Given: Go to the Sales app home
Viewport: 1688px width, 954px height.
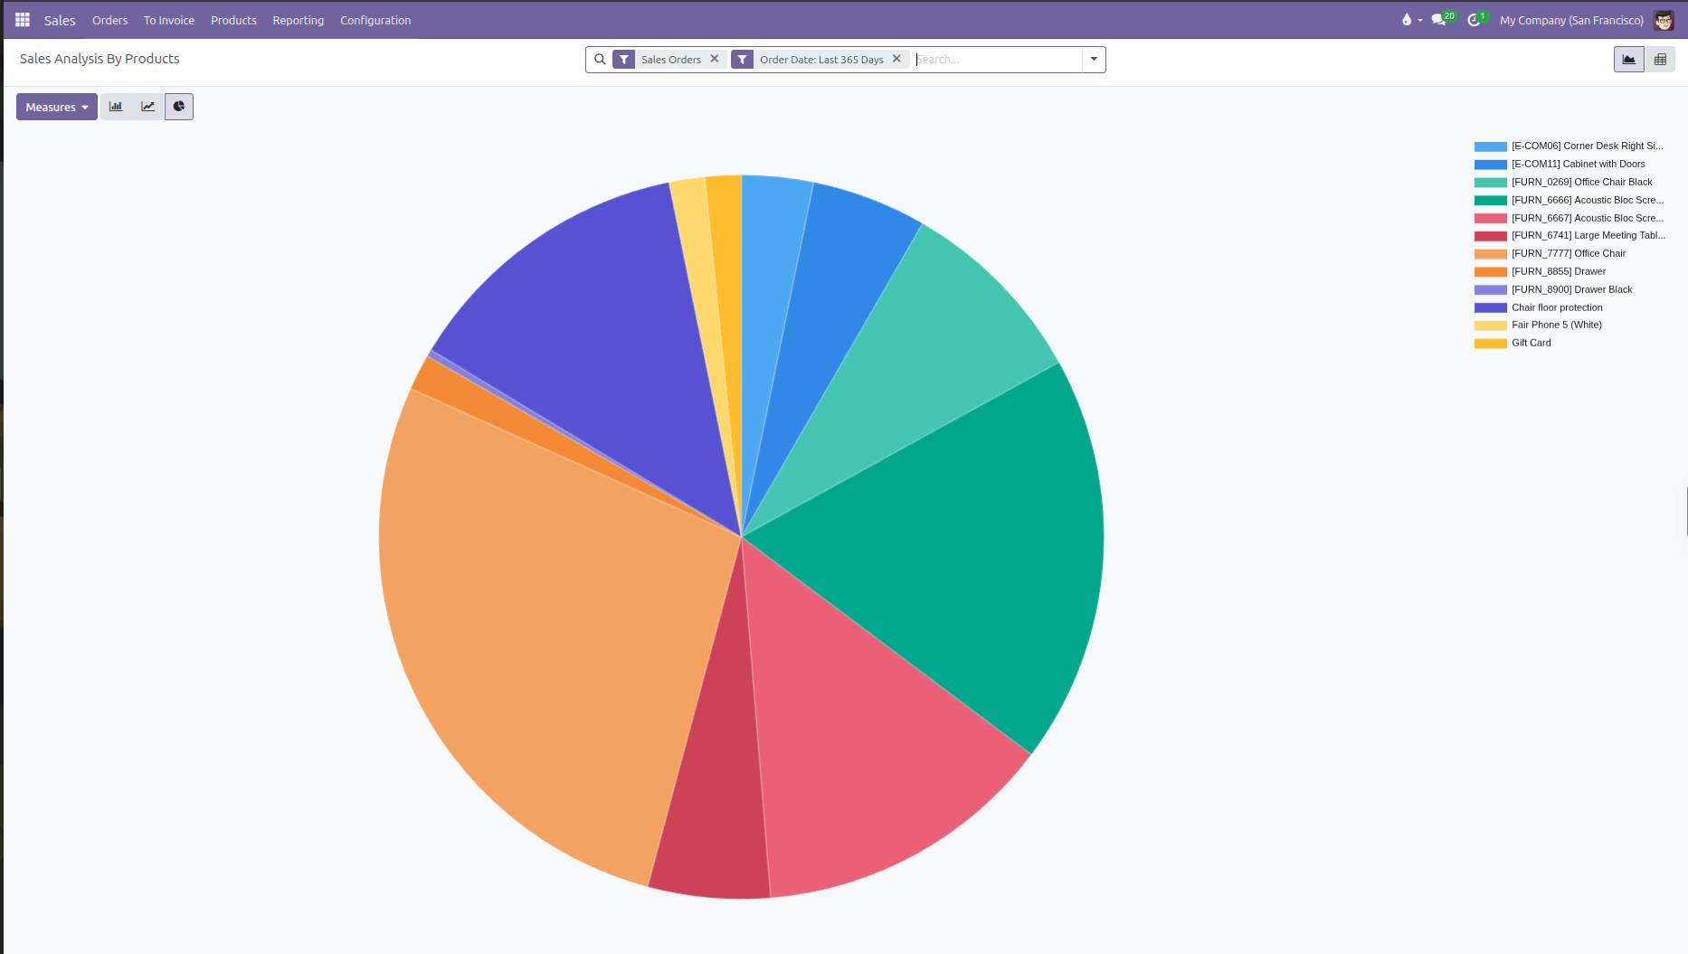Looking at the screenshot, I should coord(60,20).
